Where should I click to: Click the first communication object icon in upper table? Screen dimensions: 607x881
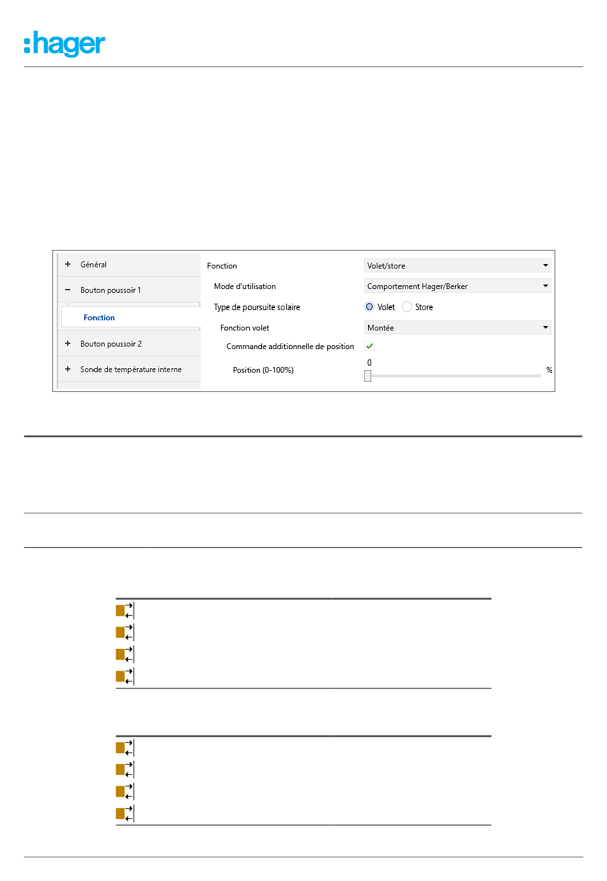[125, 611]
